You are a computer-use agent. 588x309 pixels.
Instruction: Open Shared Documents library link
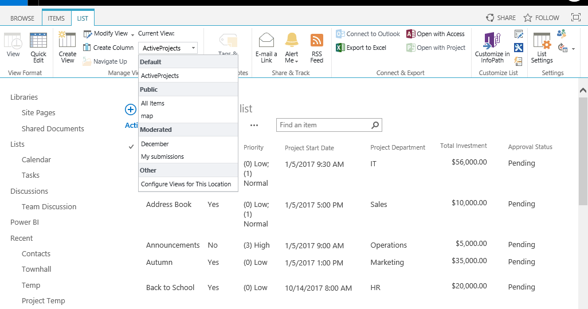coord(53,128)
